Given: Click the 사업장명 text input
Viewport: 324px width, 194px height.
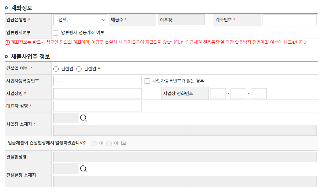Looking at the screenshot, I should click(97, 93).
